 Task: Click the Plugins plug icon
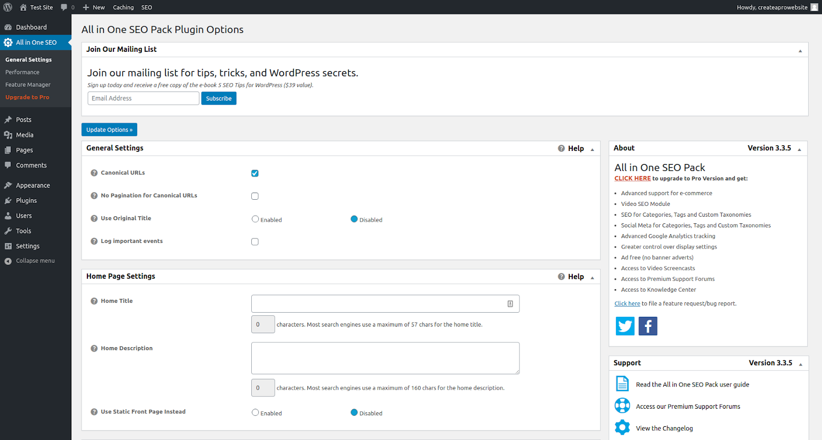[x=8, y=201]
